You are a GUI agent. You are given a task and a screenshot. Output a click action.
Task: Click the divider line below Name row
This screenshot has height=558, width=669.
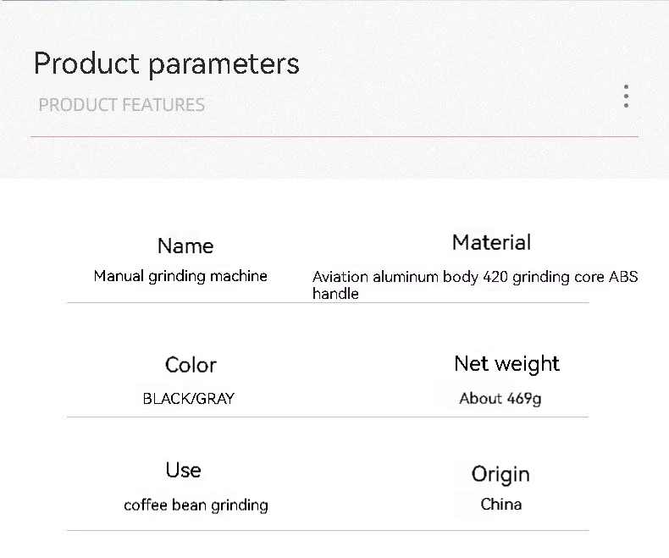(x=328, y=302)
